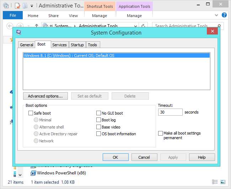Click the navigation pane down scroll arrow

[20, 175]
